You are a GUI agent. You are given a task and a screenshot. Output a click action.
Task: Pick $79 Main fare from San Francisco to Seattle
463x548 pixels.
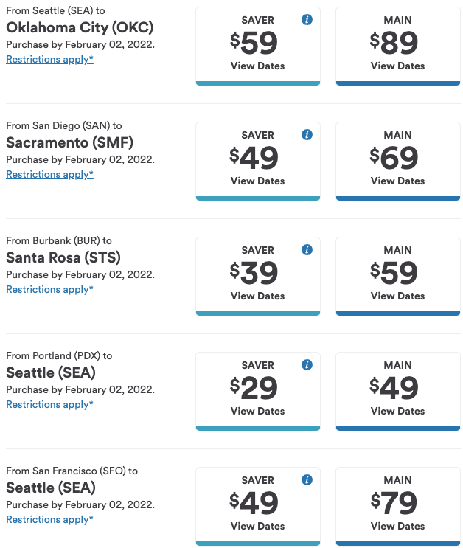(x=398, y=506)
